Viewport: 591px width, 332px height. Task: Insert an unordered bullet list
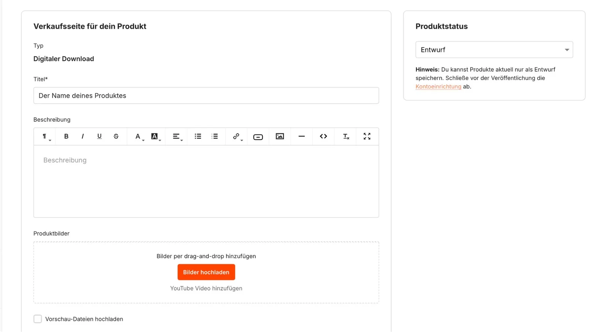pos(198,136)
